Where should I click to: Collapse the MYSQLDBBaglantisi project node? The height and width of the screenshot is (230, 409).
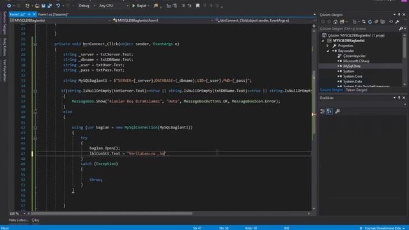(323, 41)
